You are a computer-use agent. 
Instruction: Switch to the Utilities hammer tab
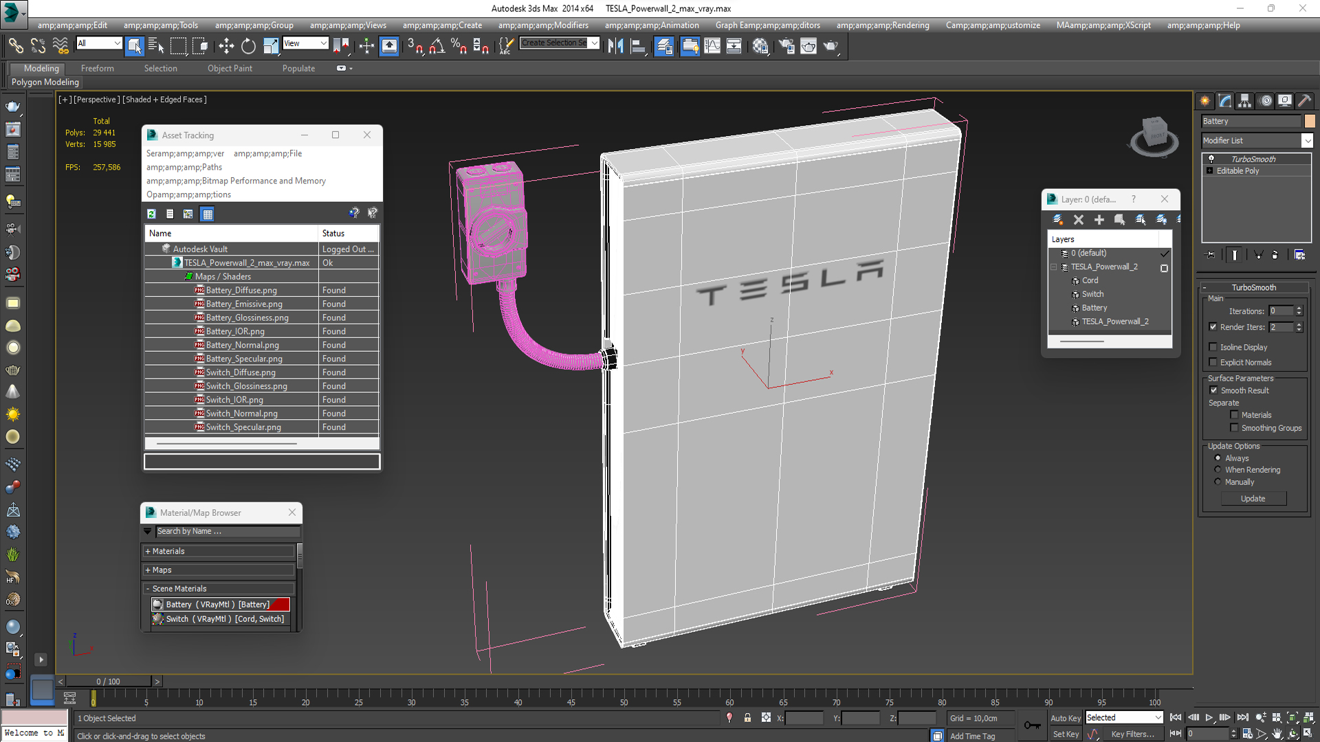coord(1305,101)
